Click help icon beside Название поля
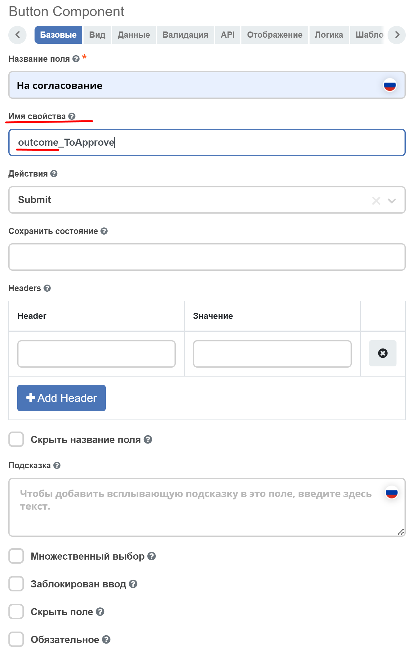The height and width of the screenshot is (655, 415). (x=76, y=59)
